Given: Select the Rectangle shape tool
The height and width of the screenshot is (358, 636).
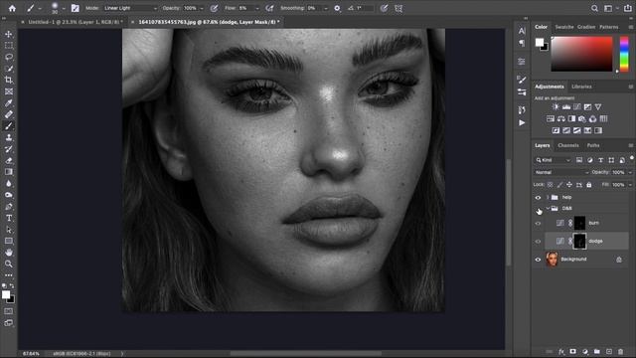Looking at the screenshot, I should pyautogui.click(x=9, y=241).
